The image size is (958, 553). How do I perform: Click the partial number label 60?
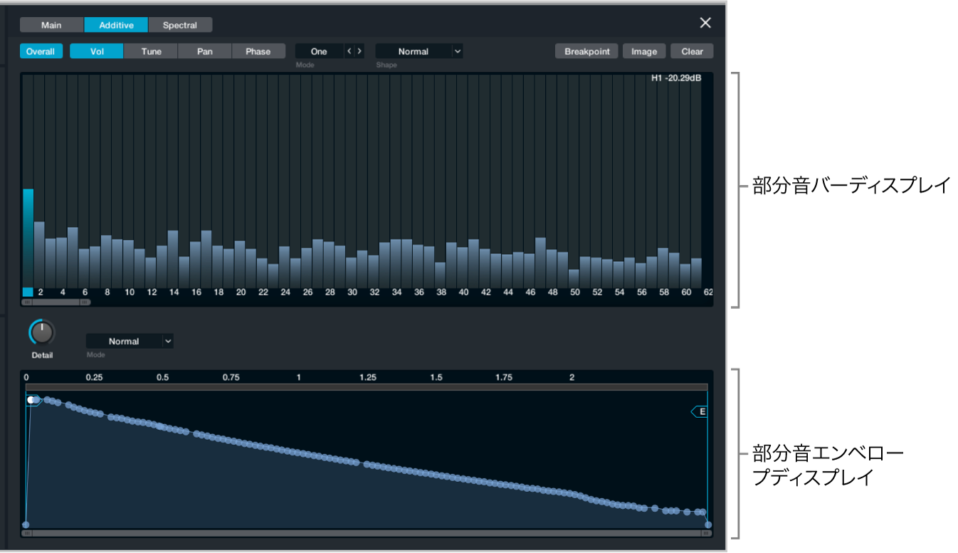[686, 293]
